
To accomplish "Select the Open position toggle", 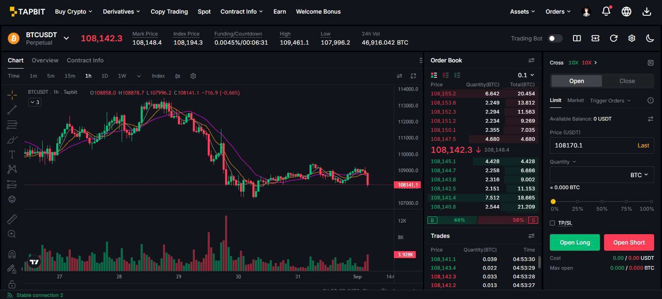I will click(x=576, y=81).
